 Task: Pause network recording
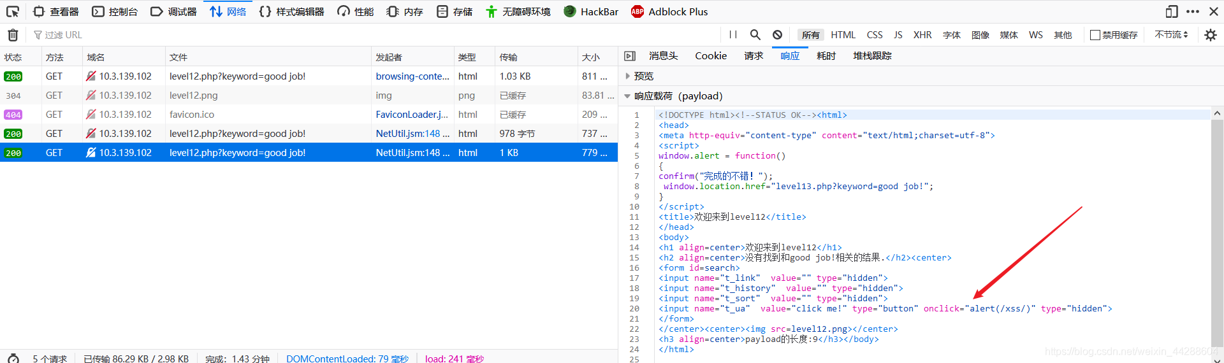pos(733,35)
